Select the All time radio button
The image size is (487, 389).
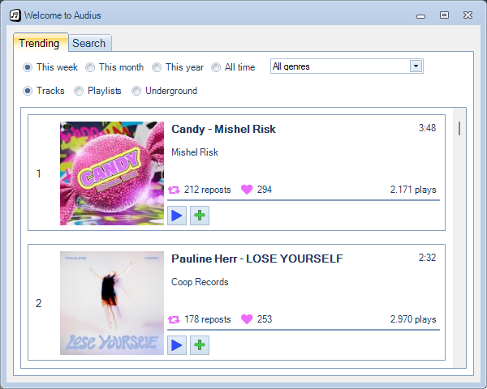click(216, 67)
